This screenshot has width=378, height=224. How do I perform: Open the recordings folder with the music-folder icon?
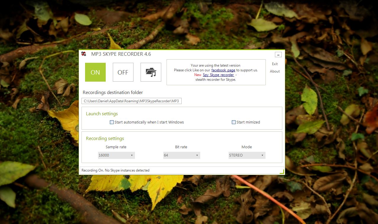pyautogui.click(x=151, y=72)
